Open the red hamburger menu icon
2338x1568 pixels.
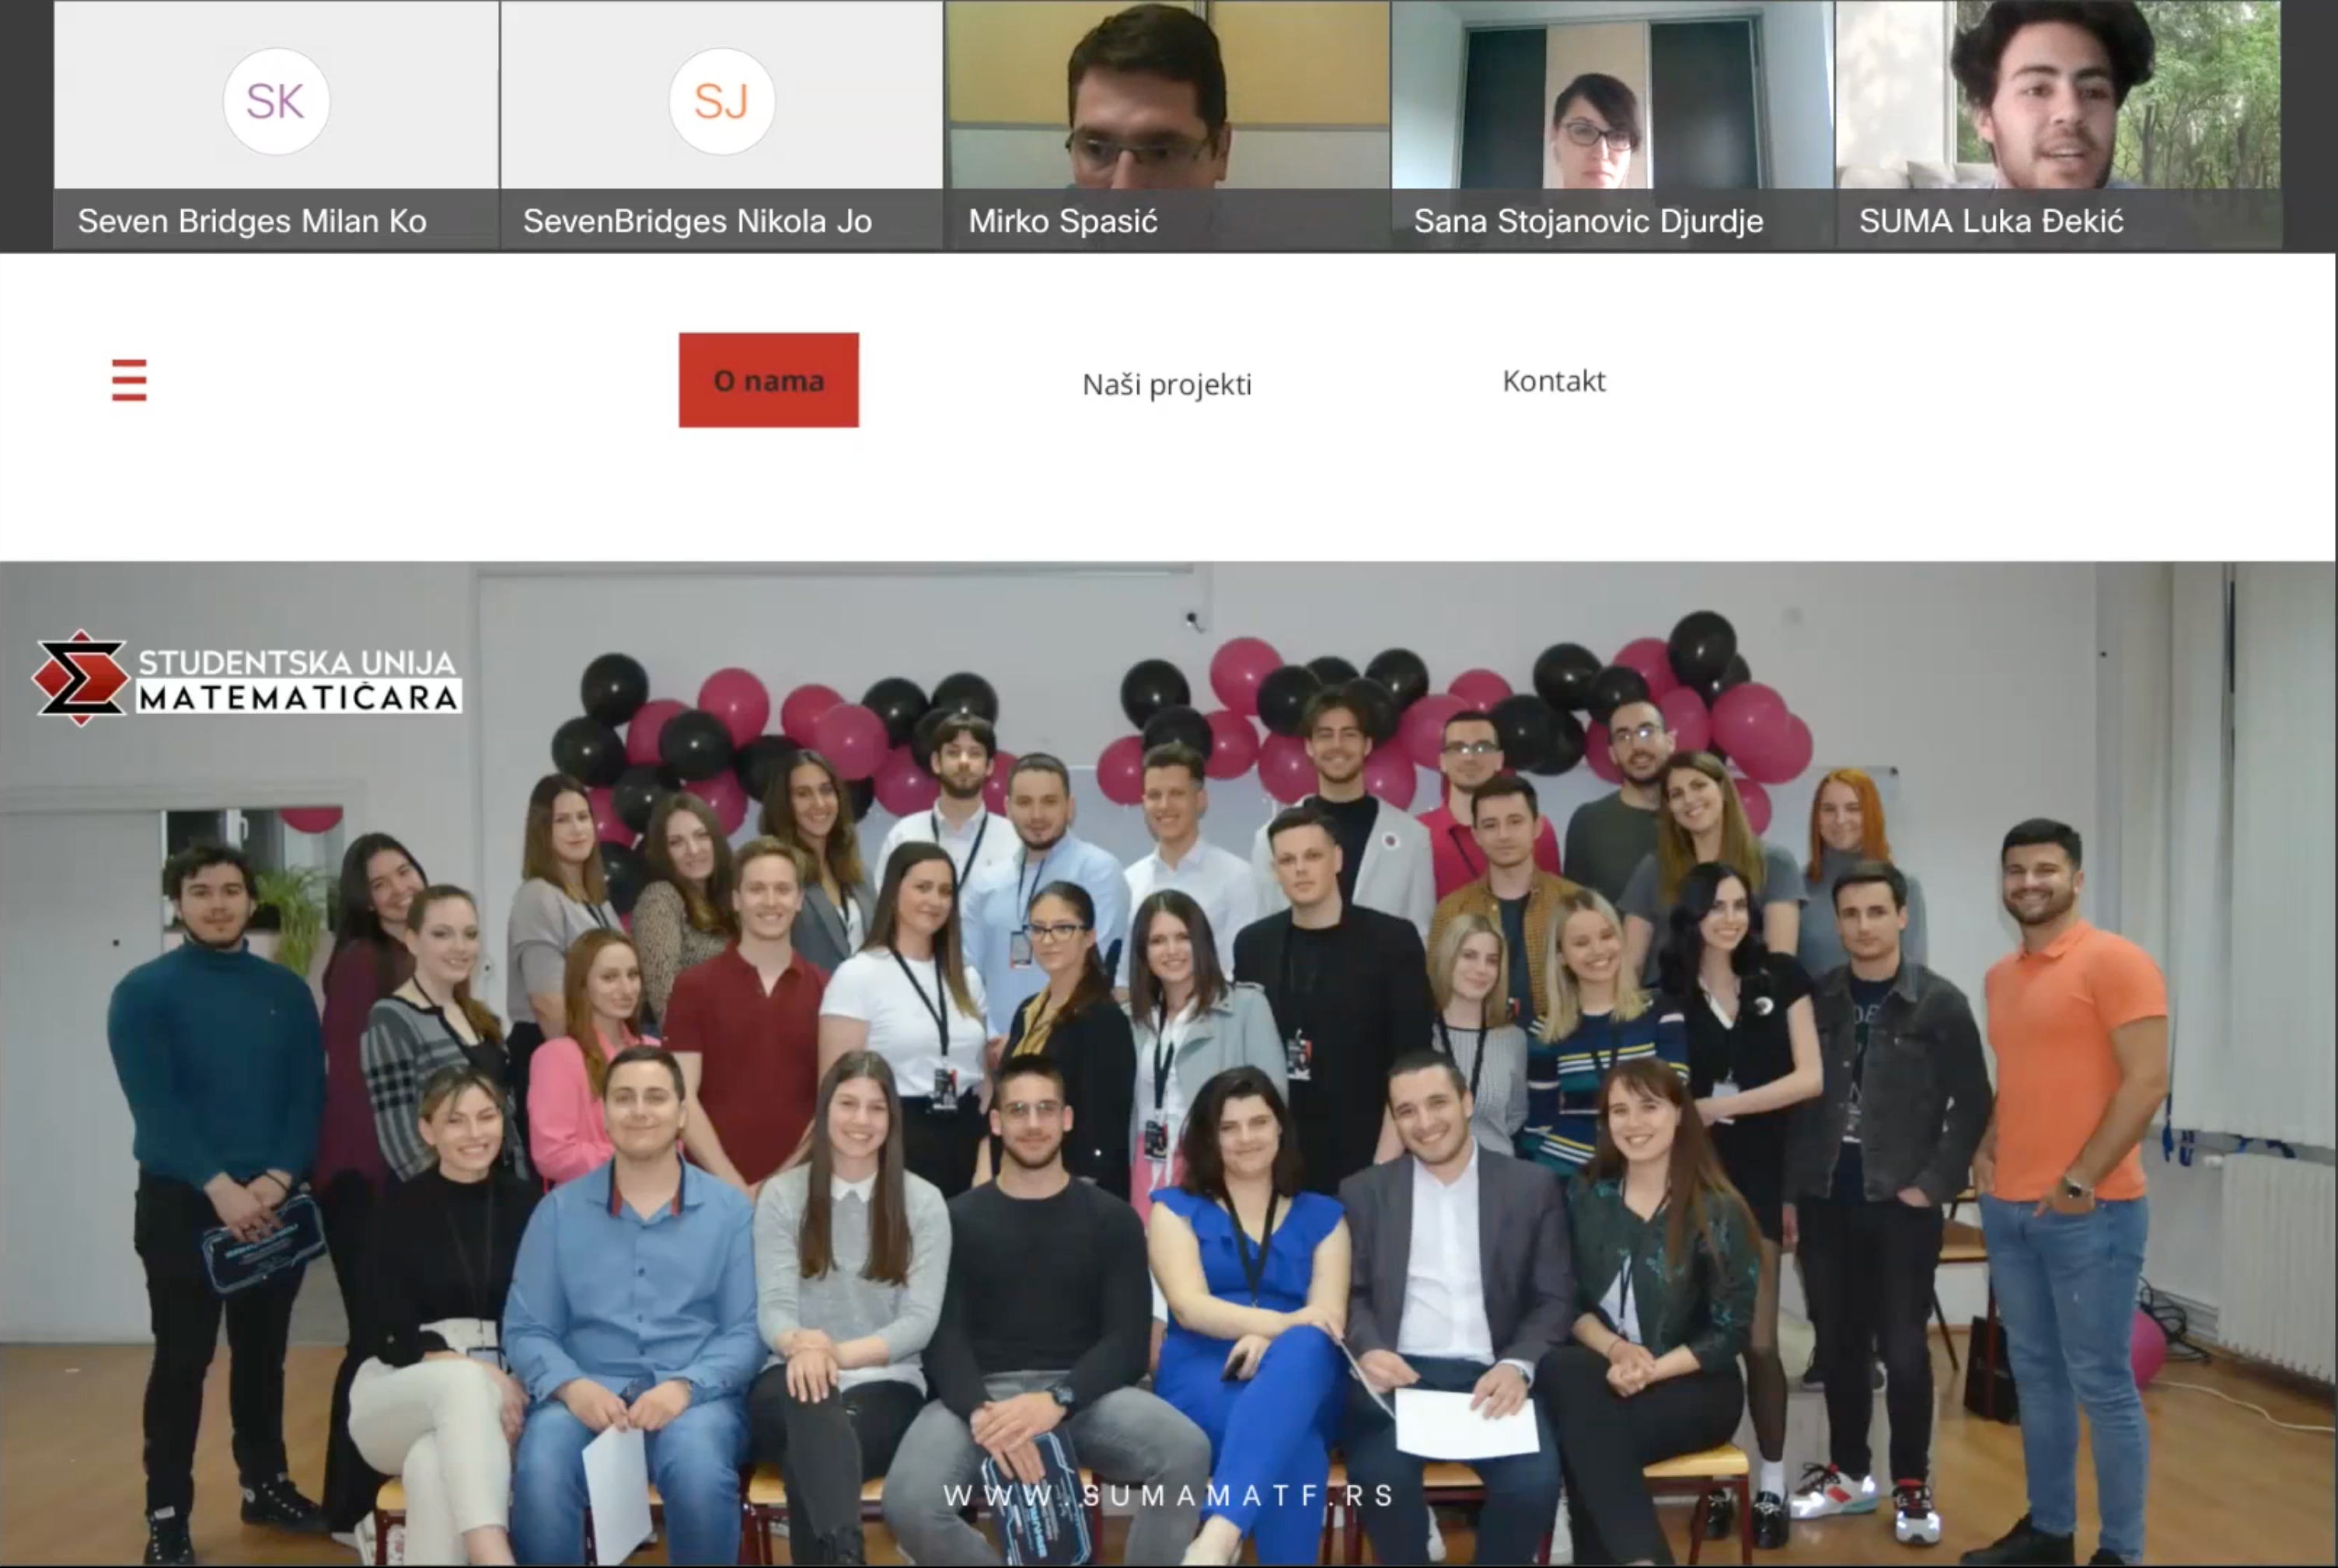point(129,380)
